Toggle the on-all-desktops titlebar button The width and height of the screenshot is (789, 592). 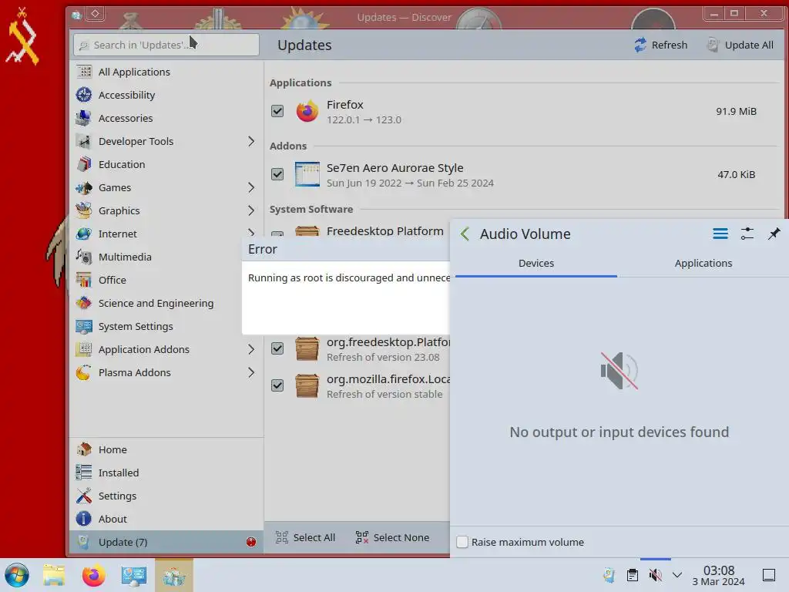pos(95,14)
